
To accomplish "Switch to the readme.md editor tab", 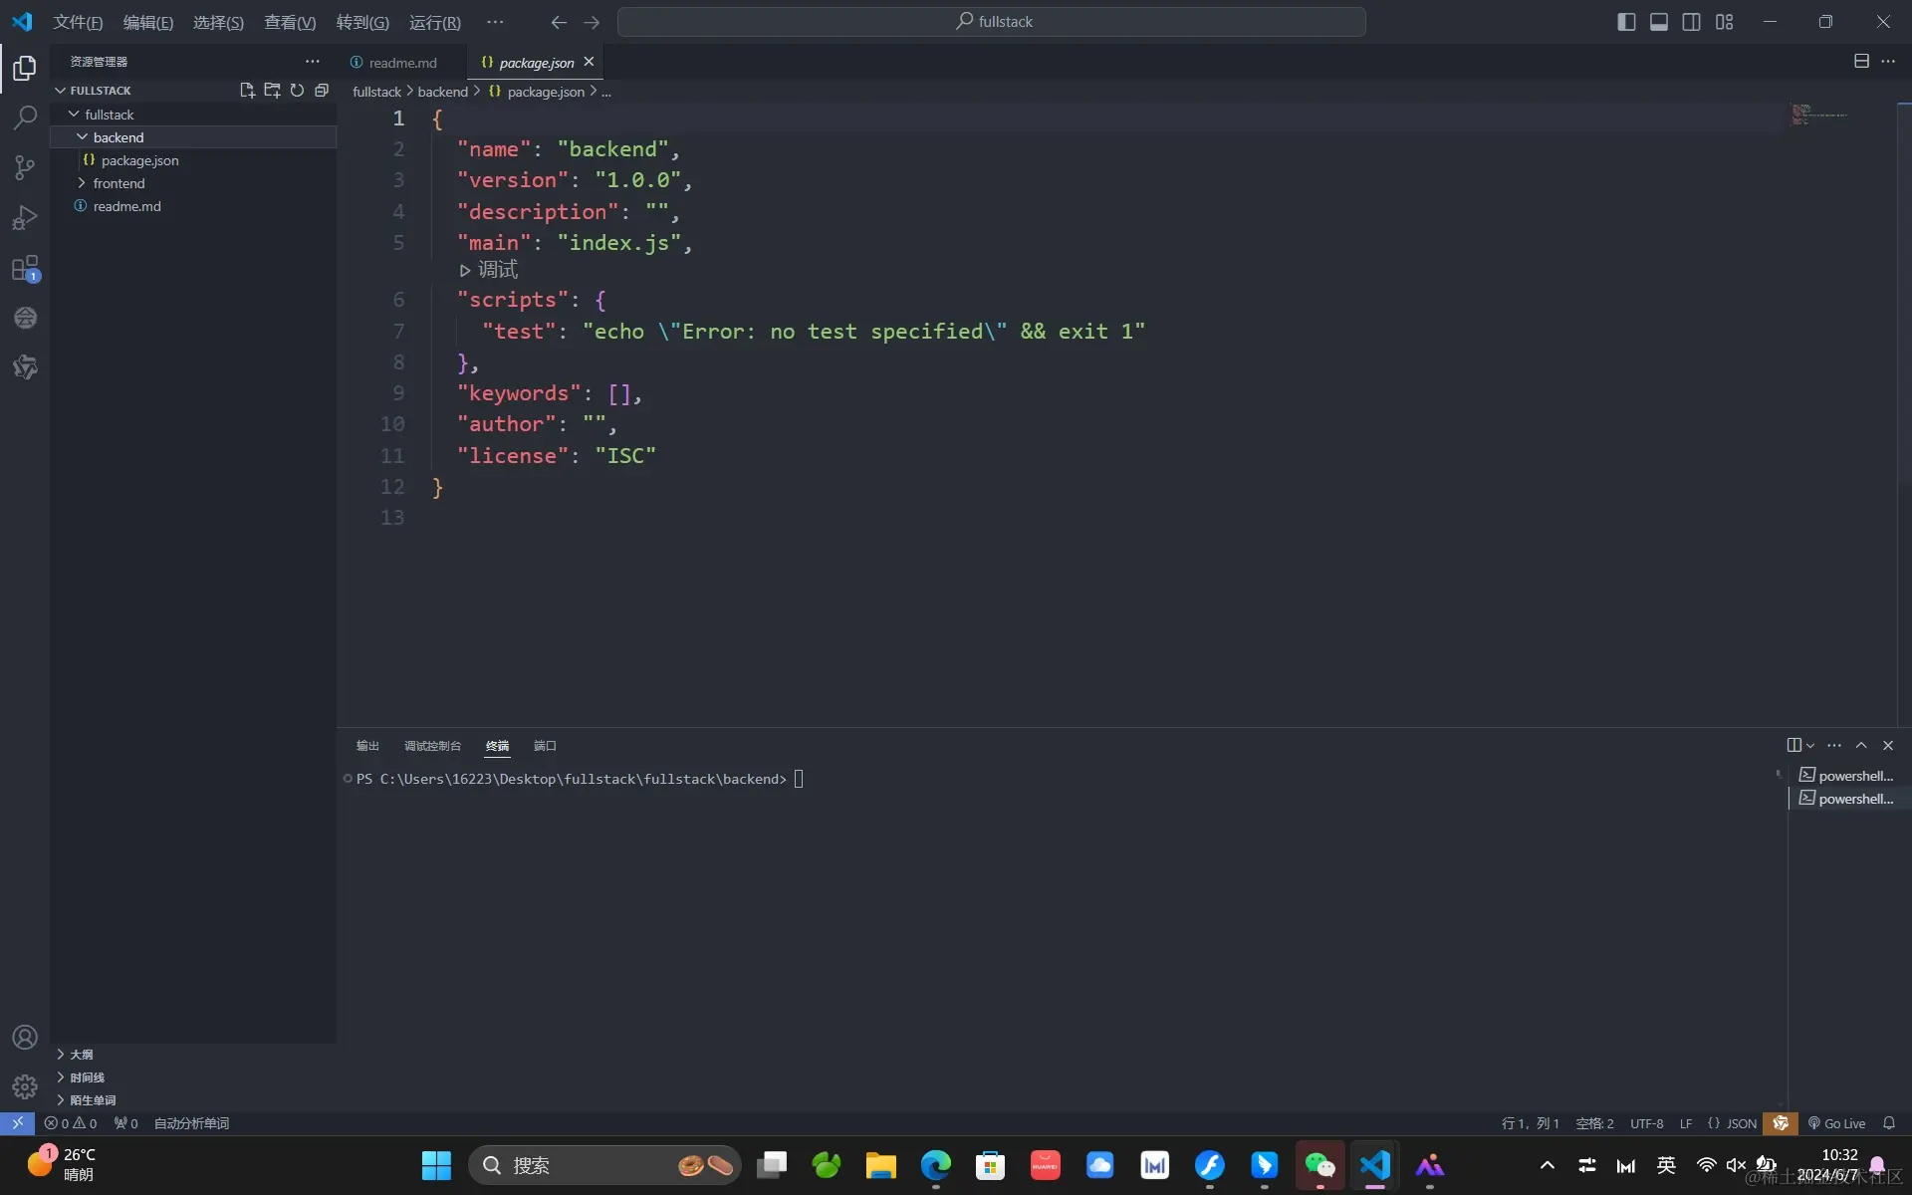I will tap(402, 63).
